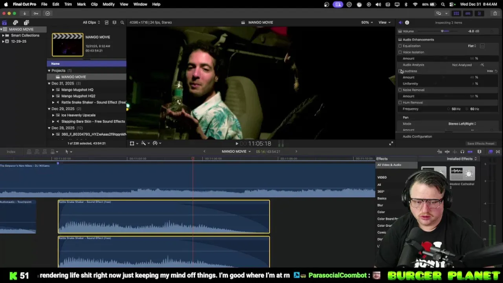Show the Titles and Generators sidebar
The height and width of the screenshot is (283, 503).
pos(26,22)
